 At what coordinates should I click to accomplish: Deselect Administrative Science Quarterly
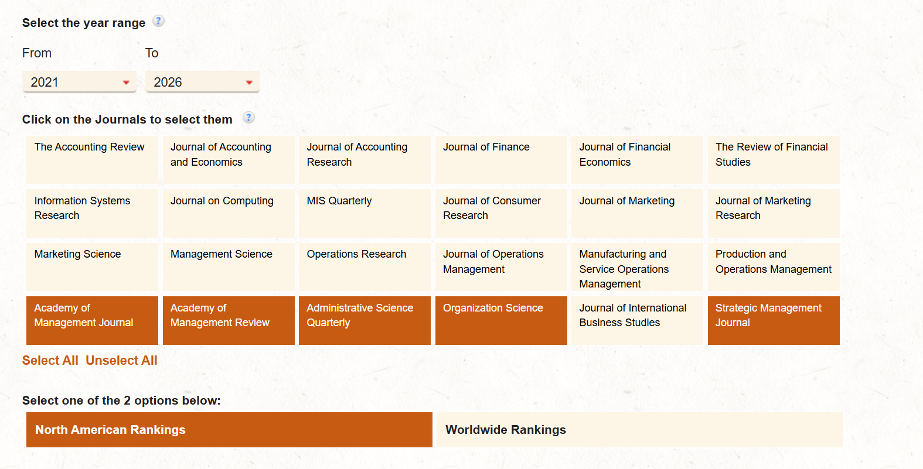coord(365,320)
